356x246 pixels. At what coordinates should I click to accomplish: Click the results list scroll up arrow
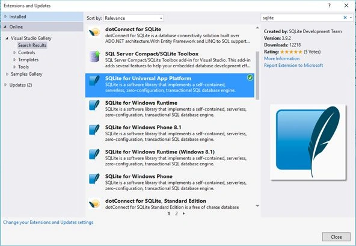click(x=257, y=28)
